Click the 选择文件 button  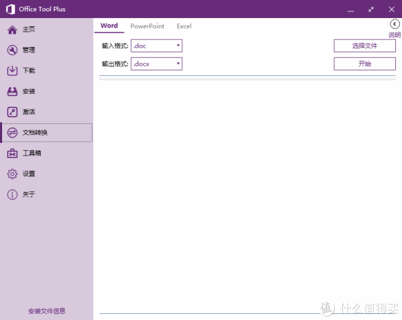364,46
